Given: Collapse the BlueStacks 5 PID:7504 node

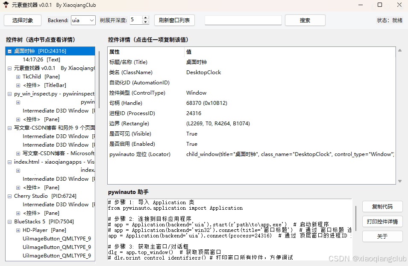Looking at the screenshot, I should [10, 222].
